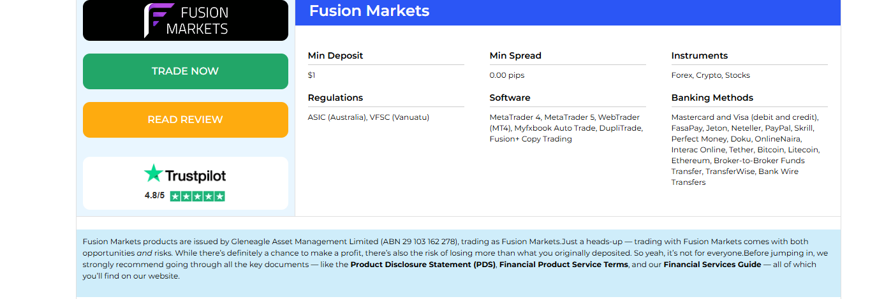Click the $1 minimum deposit value

311,75
